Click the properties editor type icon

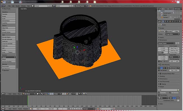pos(159,21)
